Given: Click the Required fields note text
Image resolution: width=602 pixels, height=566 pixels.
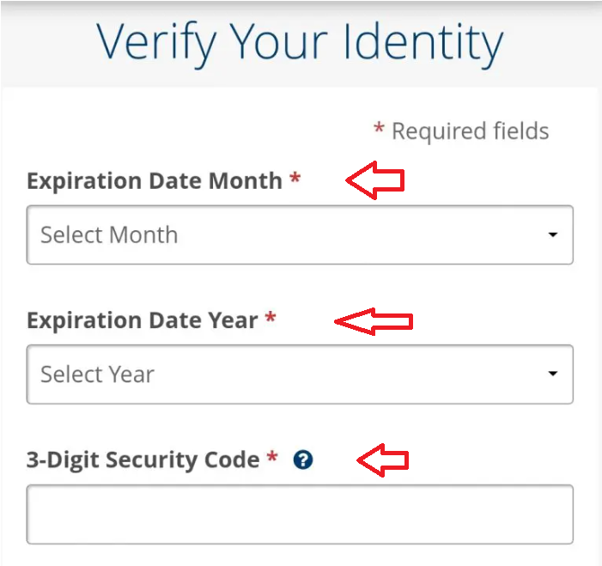Looking at the screenshot, I should 470,131.
